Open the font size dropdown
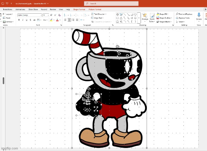This screenshot has height=151, width=207. [x=48, y=15]
